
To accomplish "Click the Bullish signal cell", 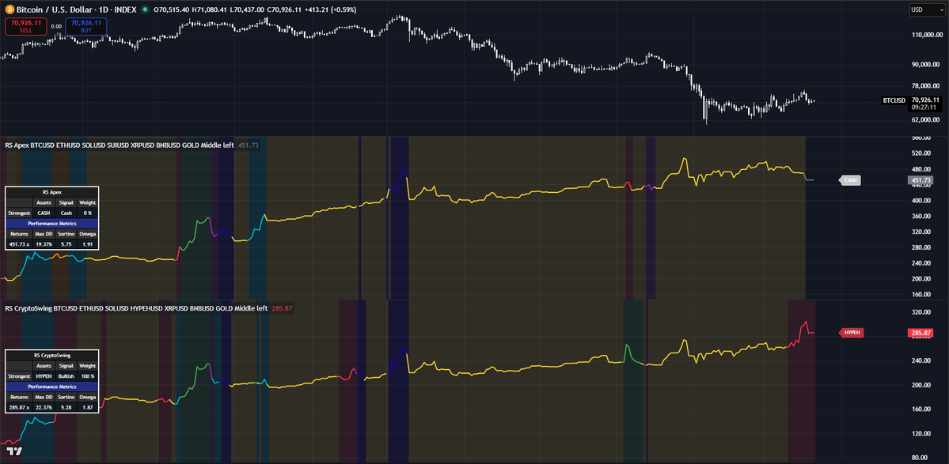I will 66,375.
